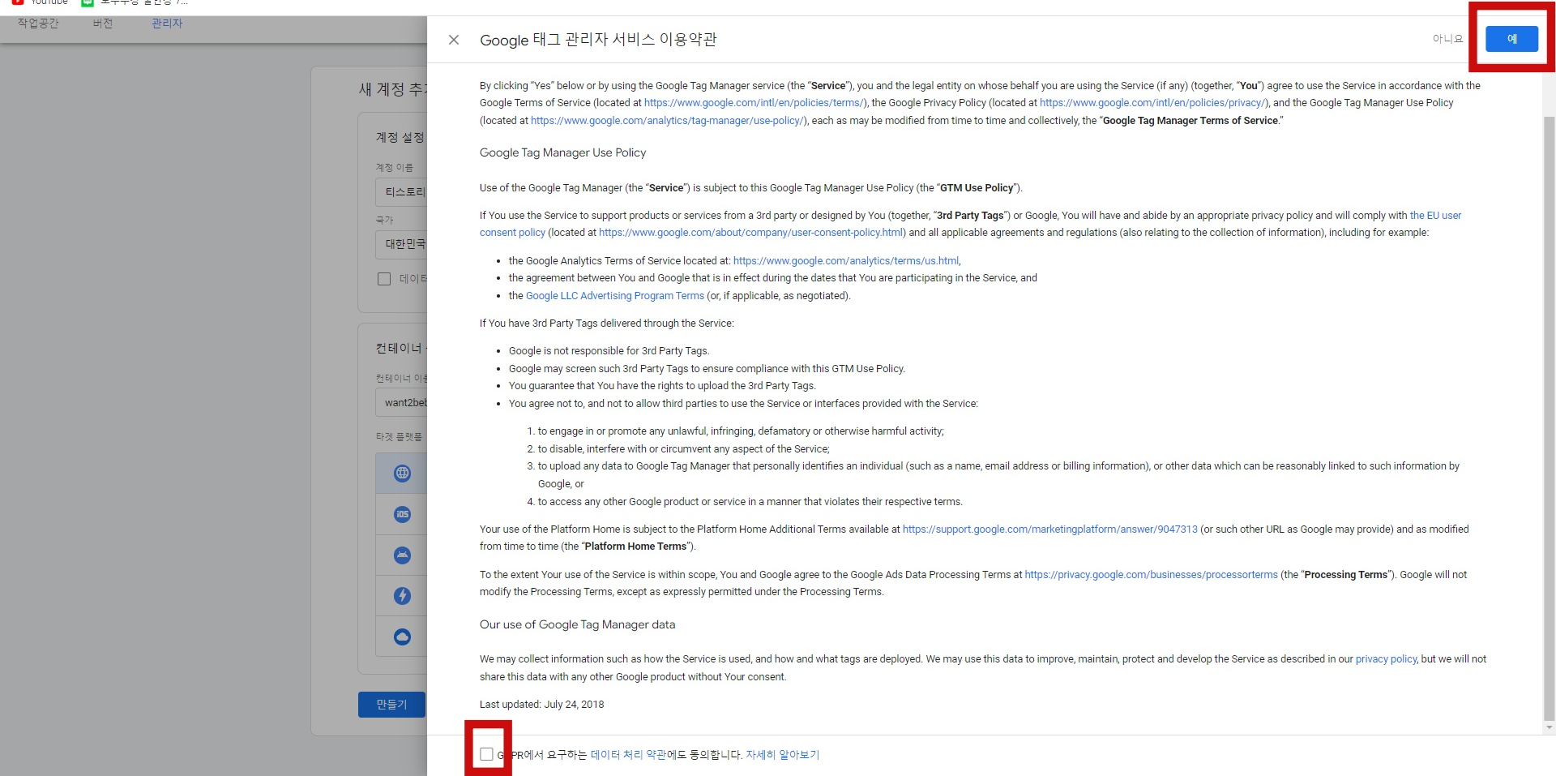Open the 자세히 알아보기 link
The height and width of the screenshot is (776, 1556).
click(x=782, y=755)
